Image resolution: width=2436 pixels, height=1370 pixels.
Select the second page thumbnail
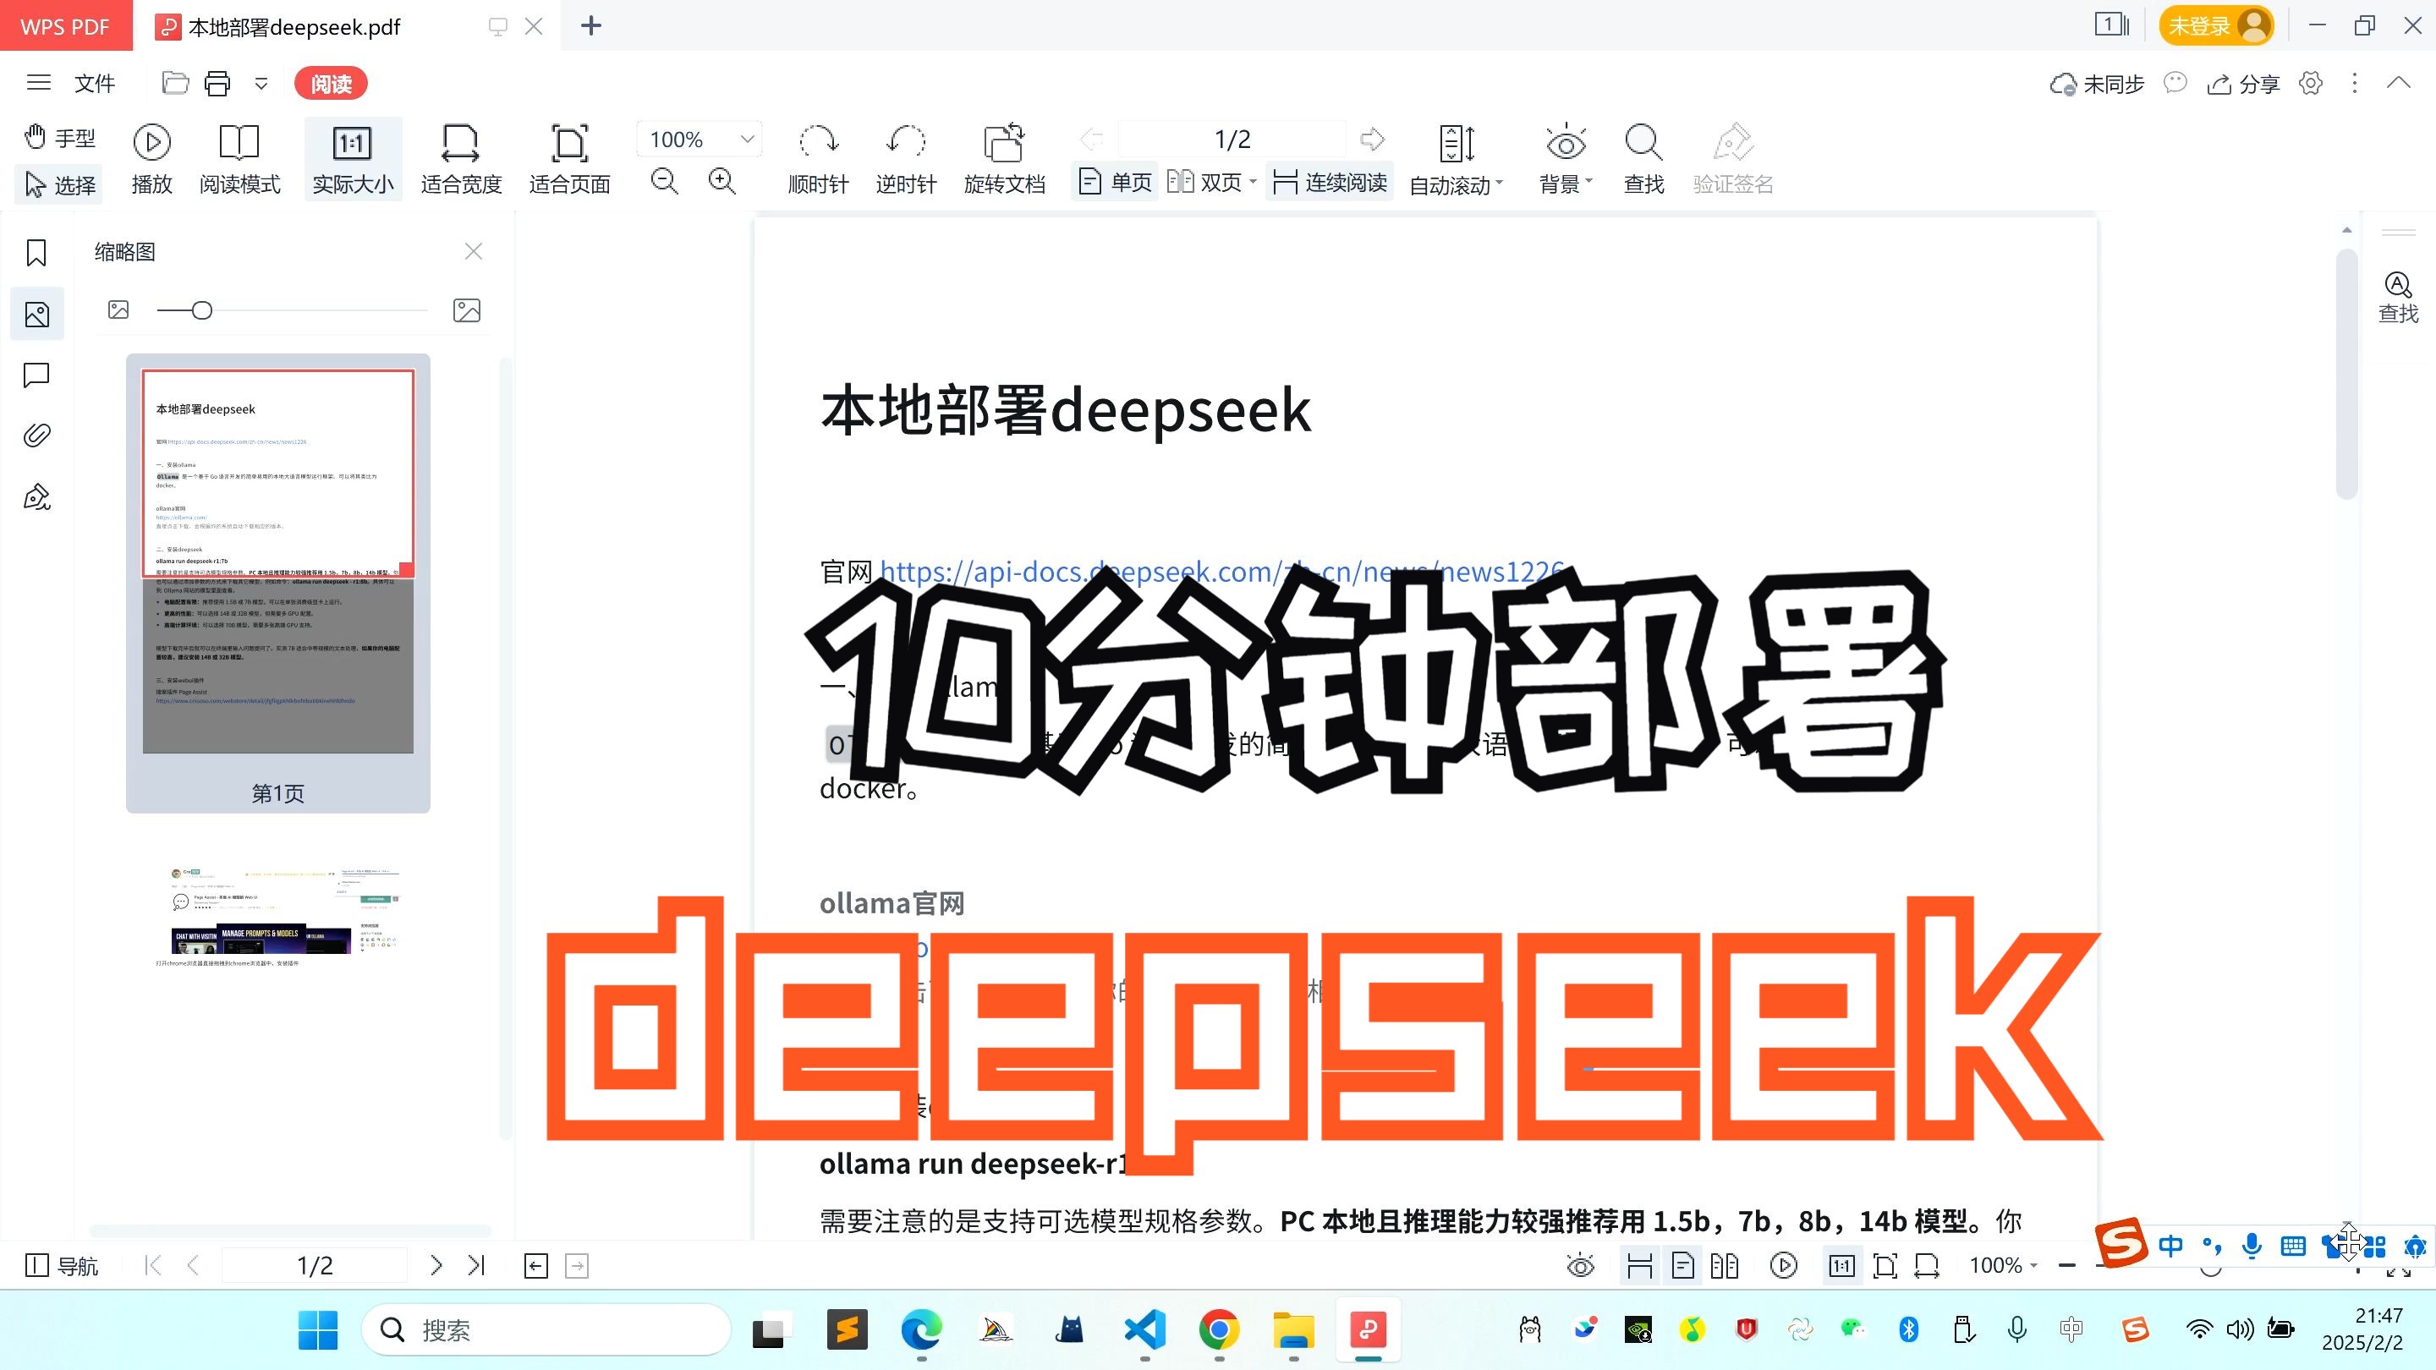[x=278, y=912]
